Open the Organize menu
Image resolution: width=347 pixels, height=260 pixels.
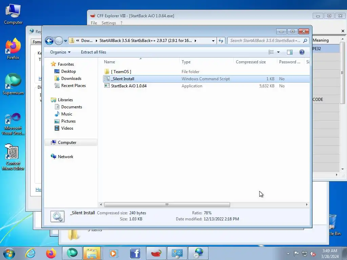click(60, 52)
